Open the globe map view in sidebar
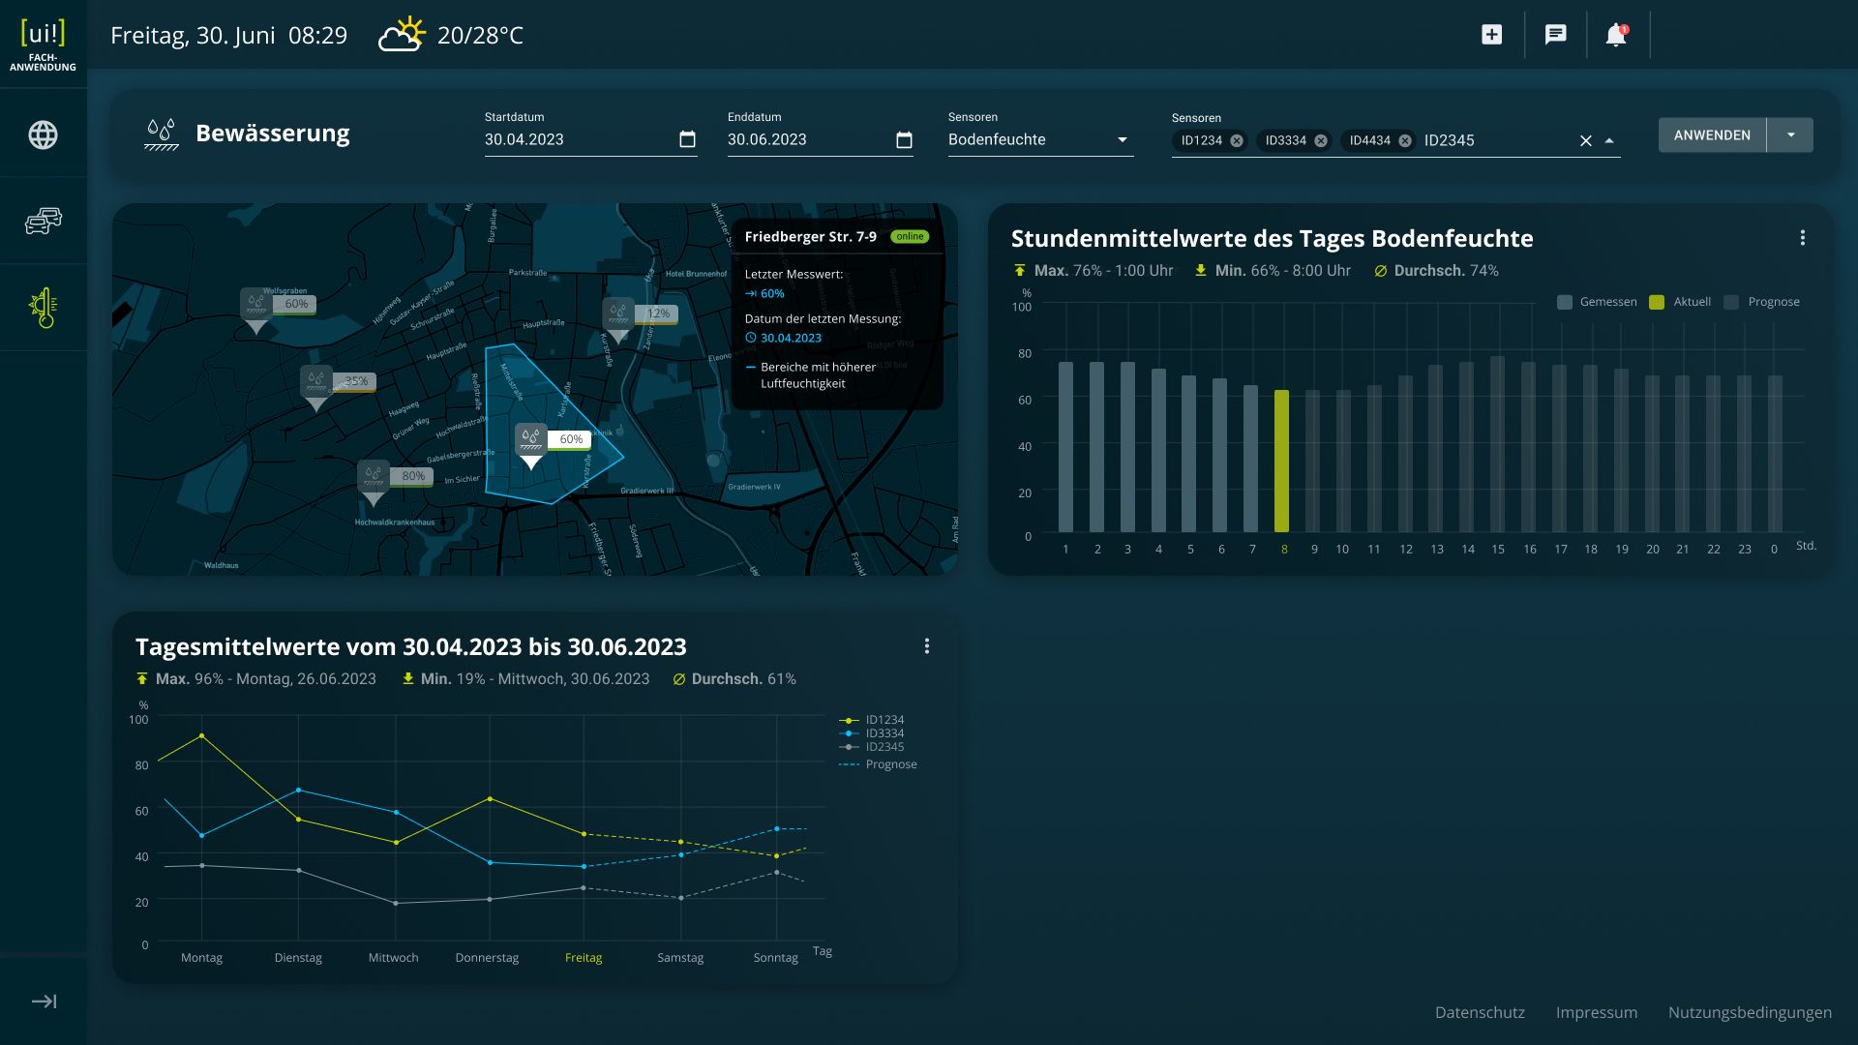Viewport: 1858px width, 1045px height. (43, 134)
